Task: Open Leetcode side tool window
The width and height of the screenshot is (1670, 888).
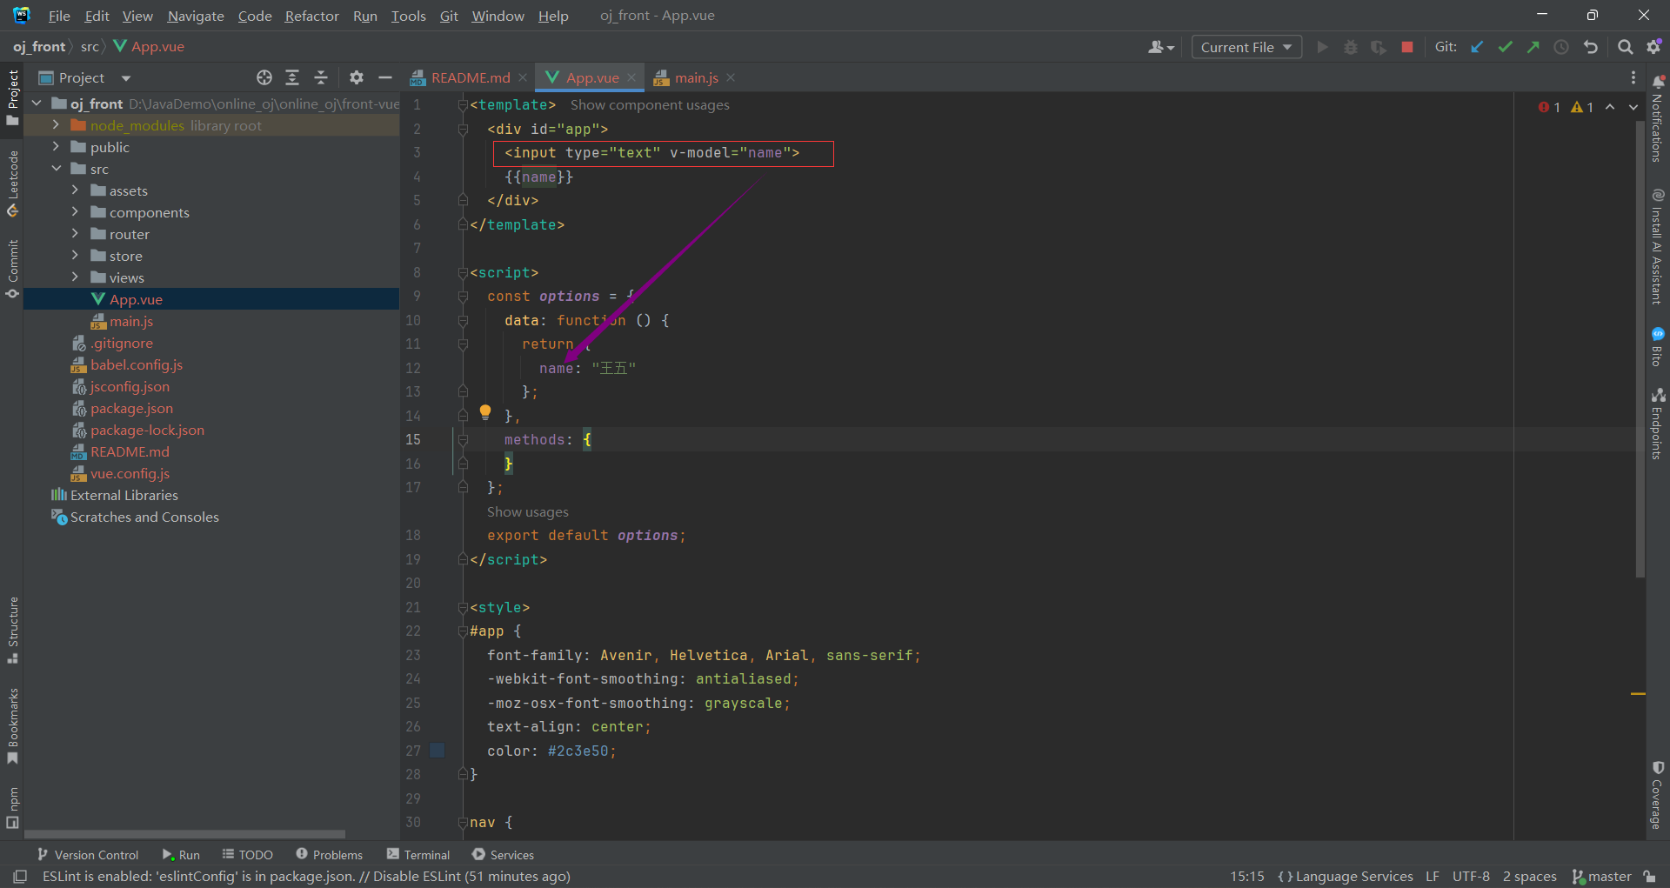Action: [12, 184]
